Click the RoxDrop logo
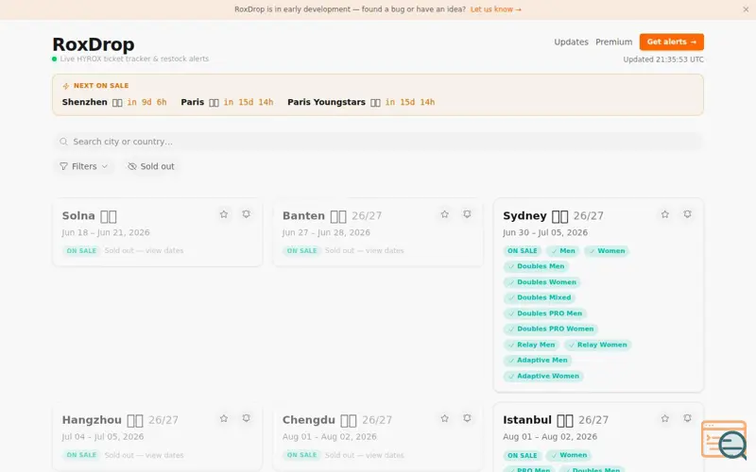Screen dimensions: 756x472 (x=93, y=44)
